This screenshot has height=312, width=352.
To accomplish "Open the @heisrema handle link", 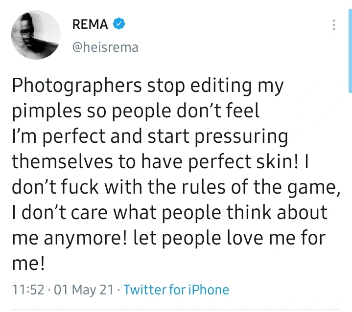I will pyautogui.click(x=105, y=47).
